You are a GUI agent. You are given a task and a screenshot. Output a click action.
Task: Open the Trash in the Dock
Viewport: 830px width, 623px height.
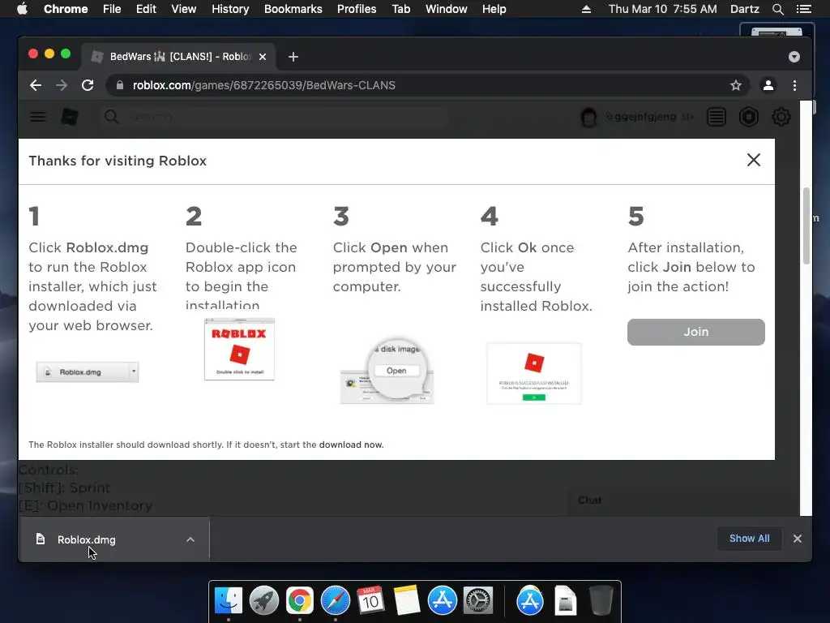point(601,600)
